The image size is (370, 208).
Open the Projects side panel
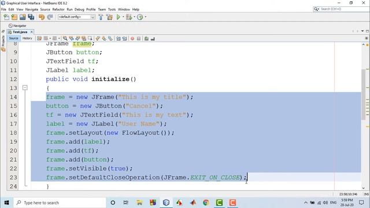pos(3,43)
